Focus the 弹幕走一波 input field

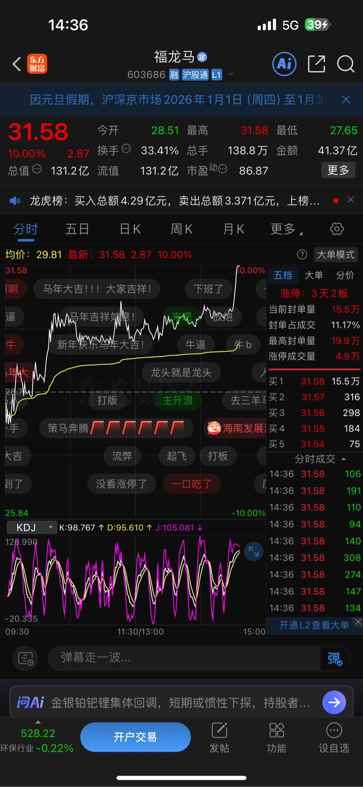pos(184,658)
